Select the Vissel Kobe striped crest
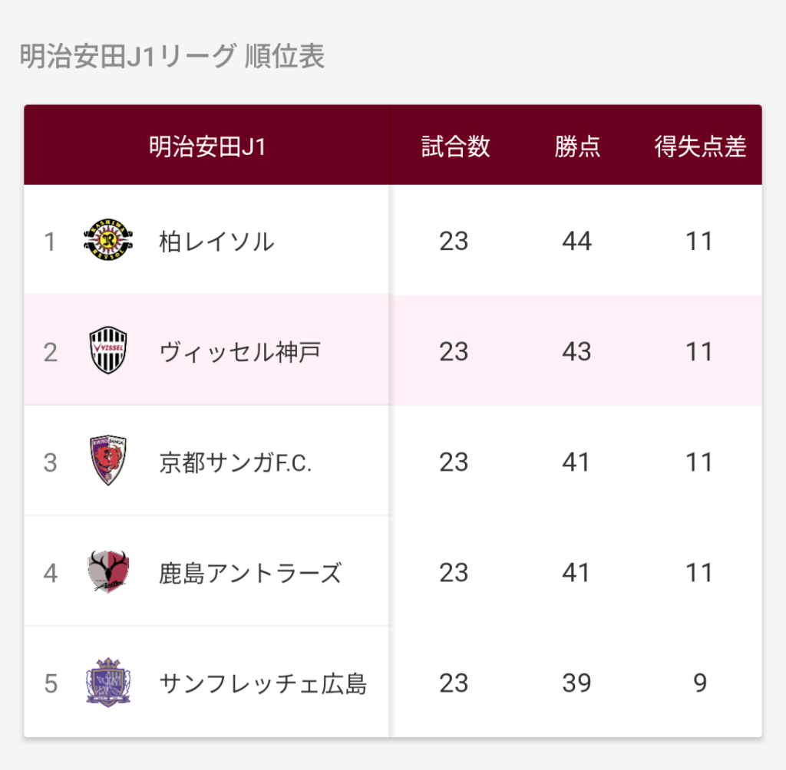The image size is (786, 770). [108, 350]
